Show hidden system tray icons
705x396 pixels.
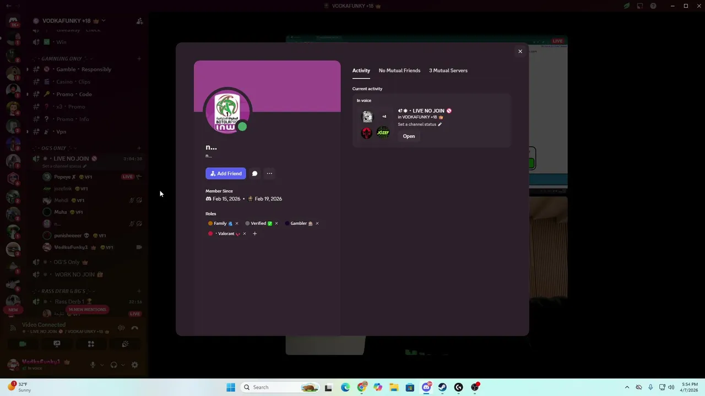[627, 387]
